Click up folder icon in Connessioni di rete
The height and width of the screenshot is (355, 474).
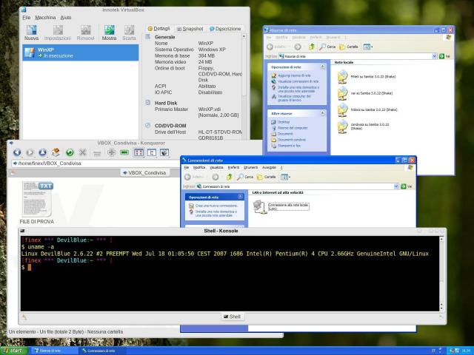[230, 177]
